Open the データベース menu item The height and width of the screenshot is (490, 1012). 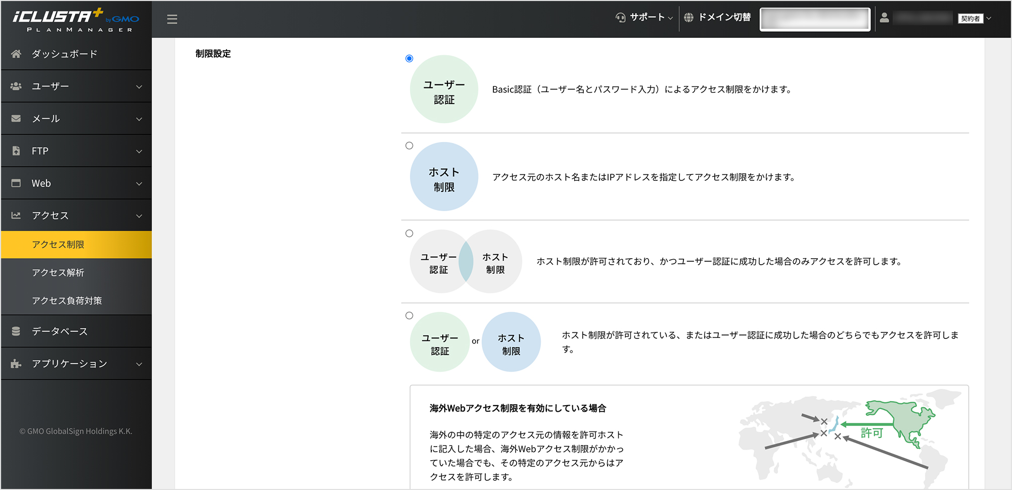coord(76,331)
